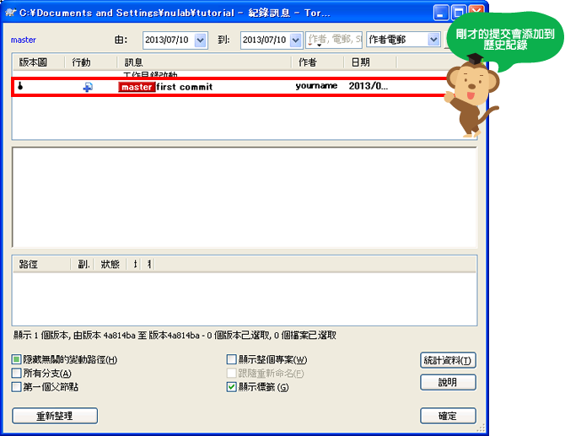Click the commit graph node dot
565x436 pixels.
pos(19,87)
